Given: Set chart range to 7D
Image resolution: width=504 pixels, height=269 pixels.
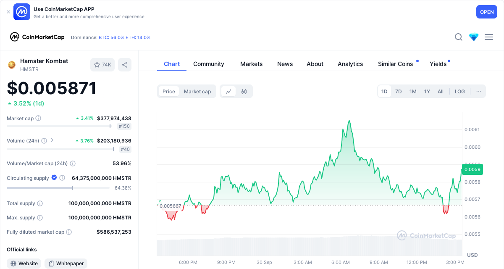Looking at the screenshot, I should [399, 91].
